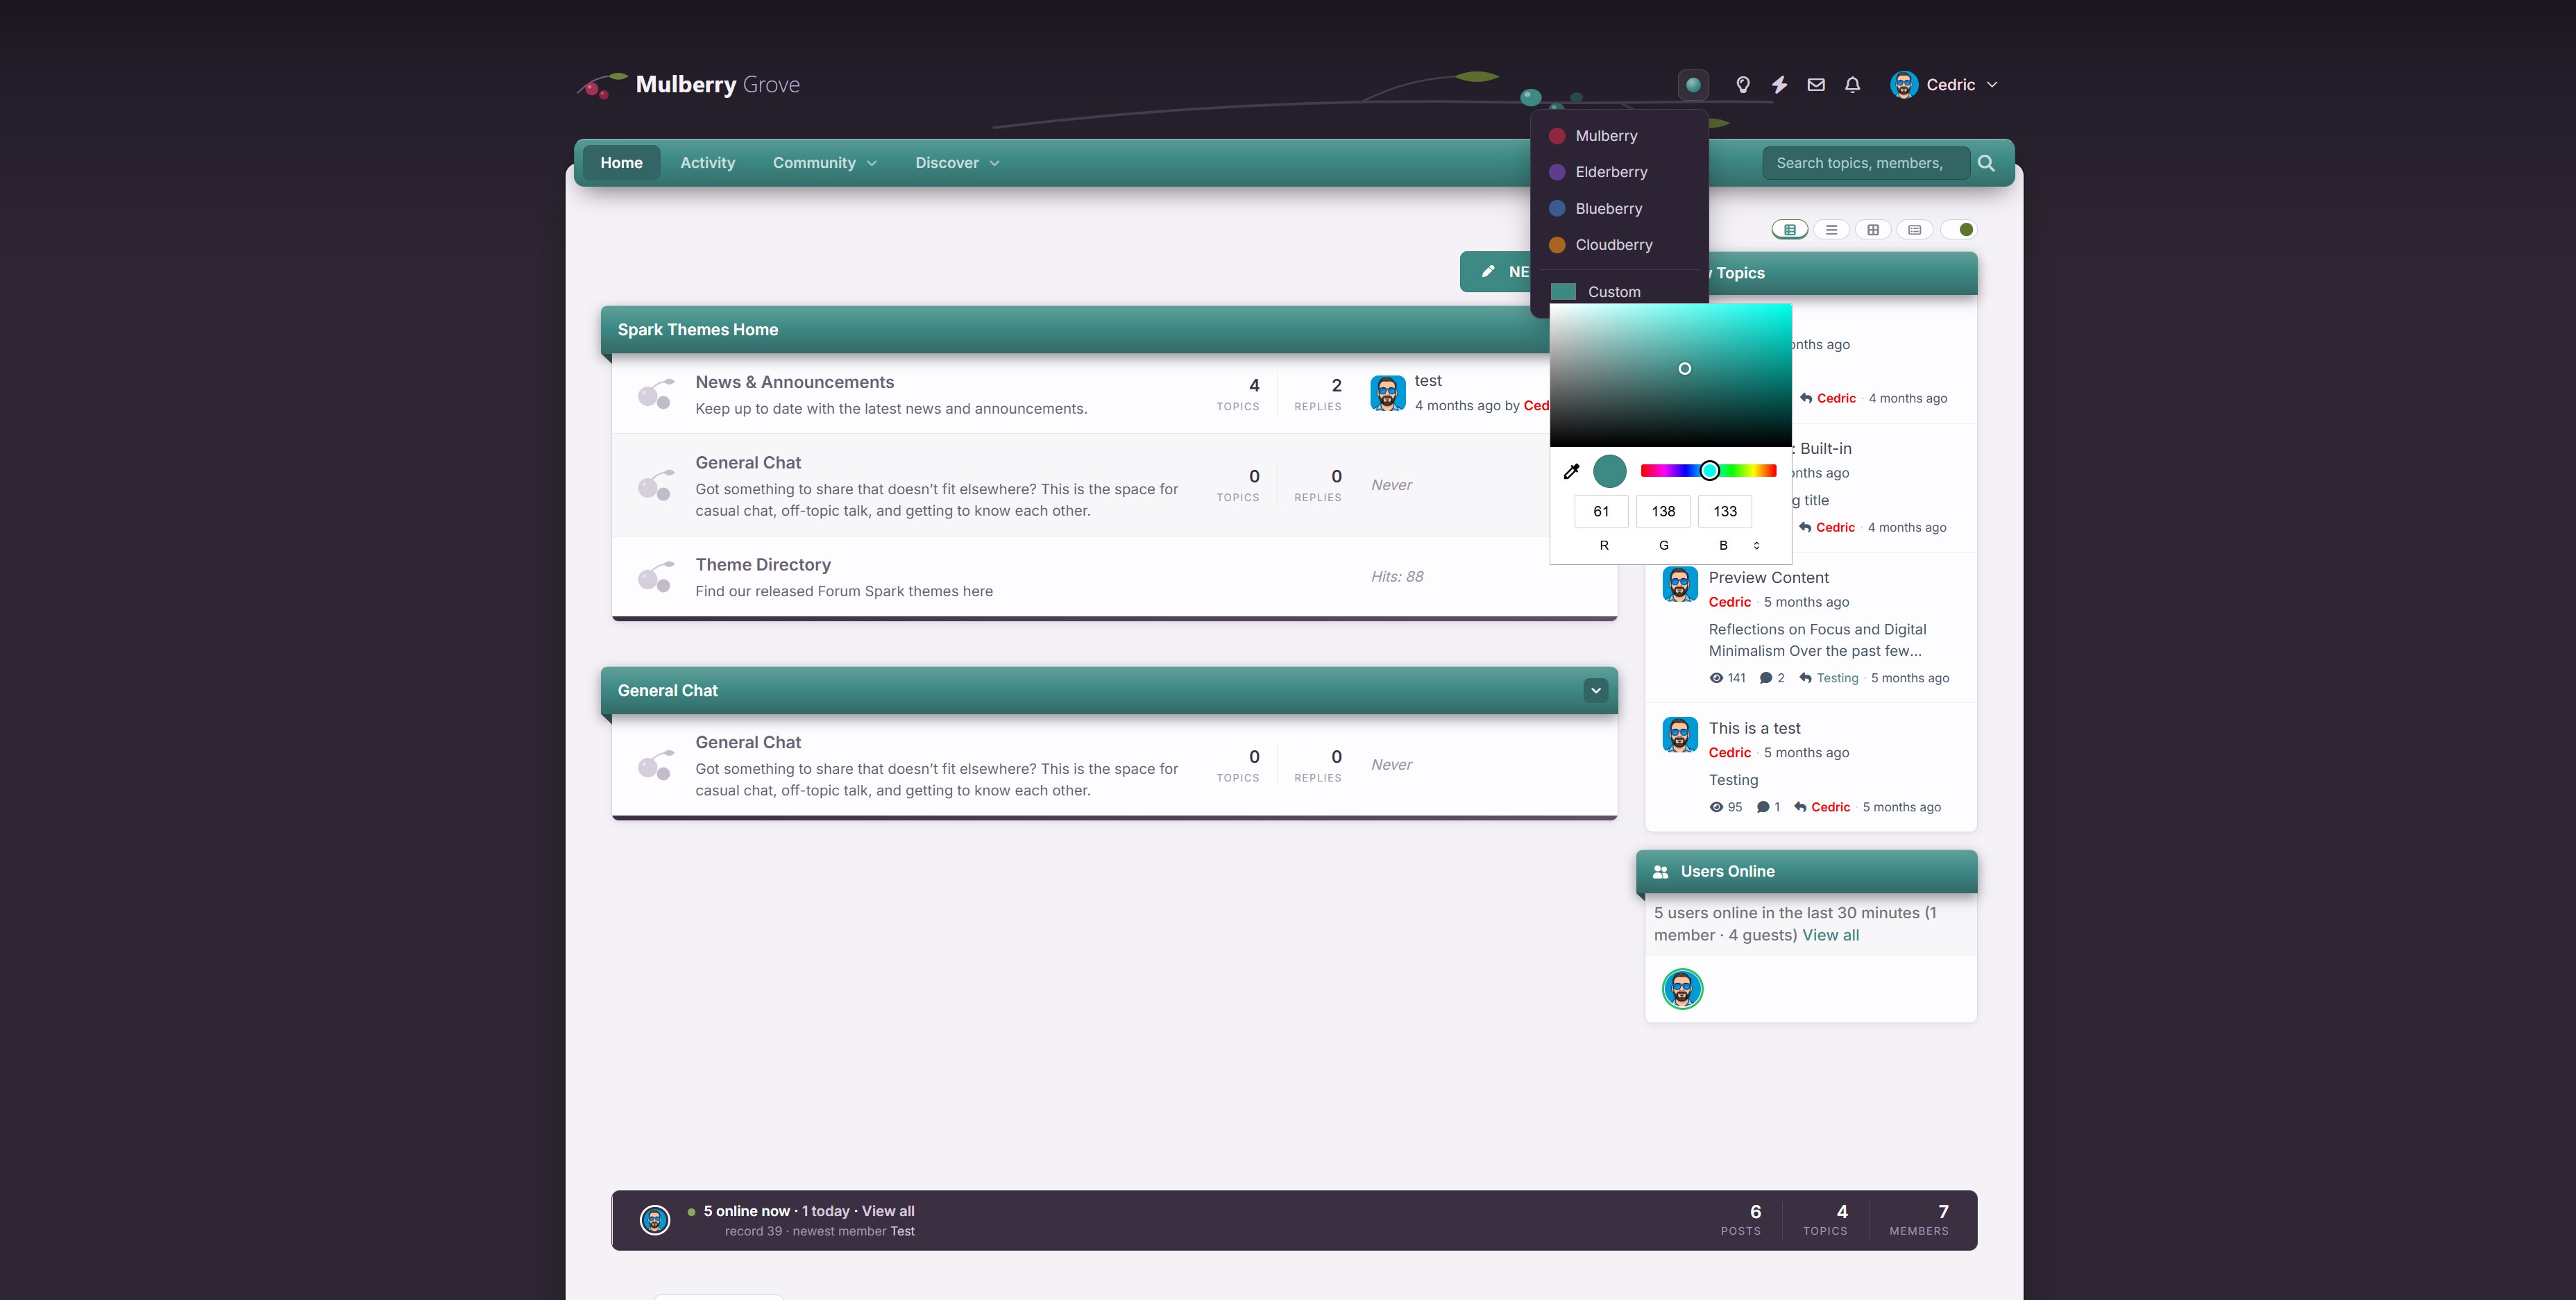Expand the Discover menu
Viewport: 2576px width, 1300px height.
957,163
